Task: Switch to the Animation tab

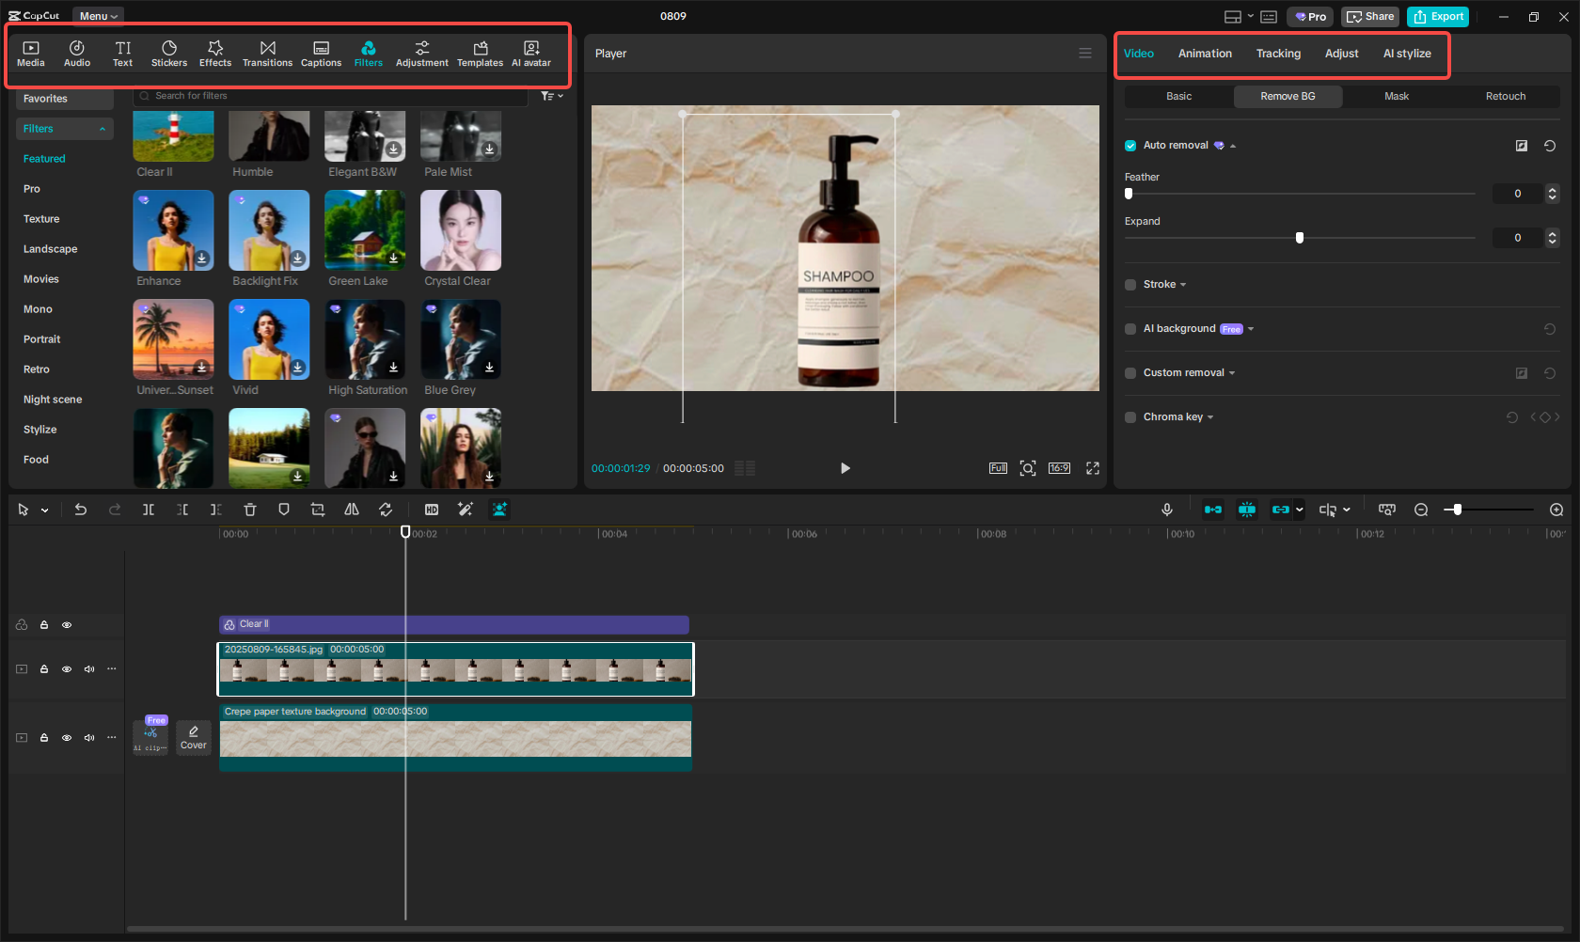Action: [1205, 54]
